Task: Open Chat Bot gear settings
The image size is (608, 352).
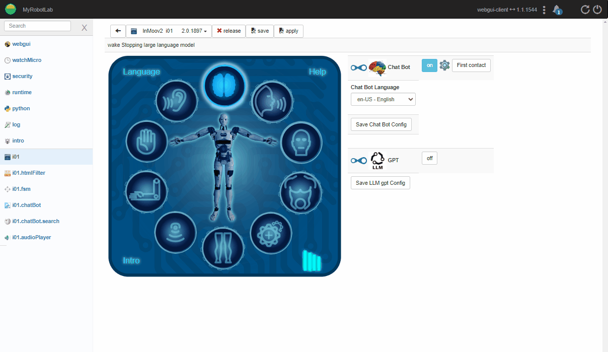Action: pos(444,65)
